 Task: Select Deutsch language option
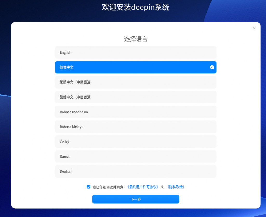(136, 171)
